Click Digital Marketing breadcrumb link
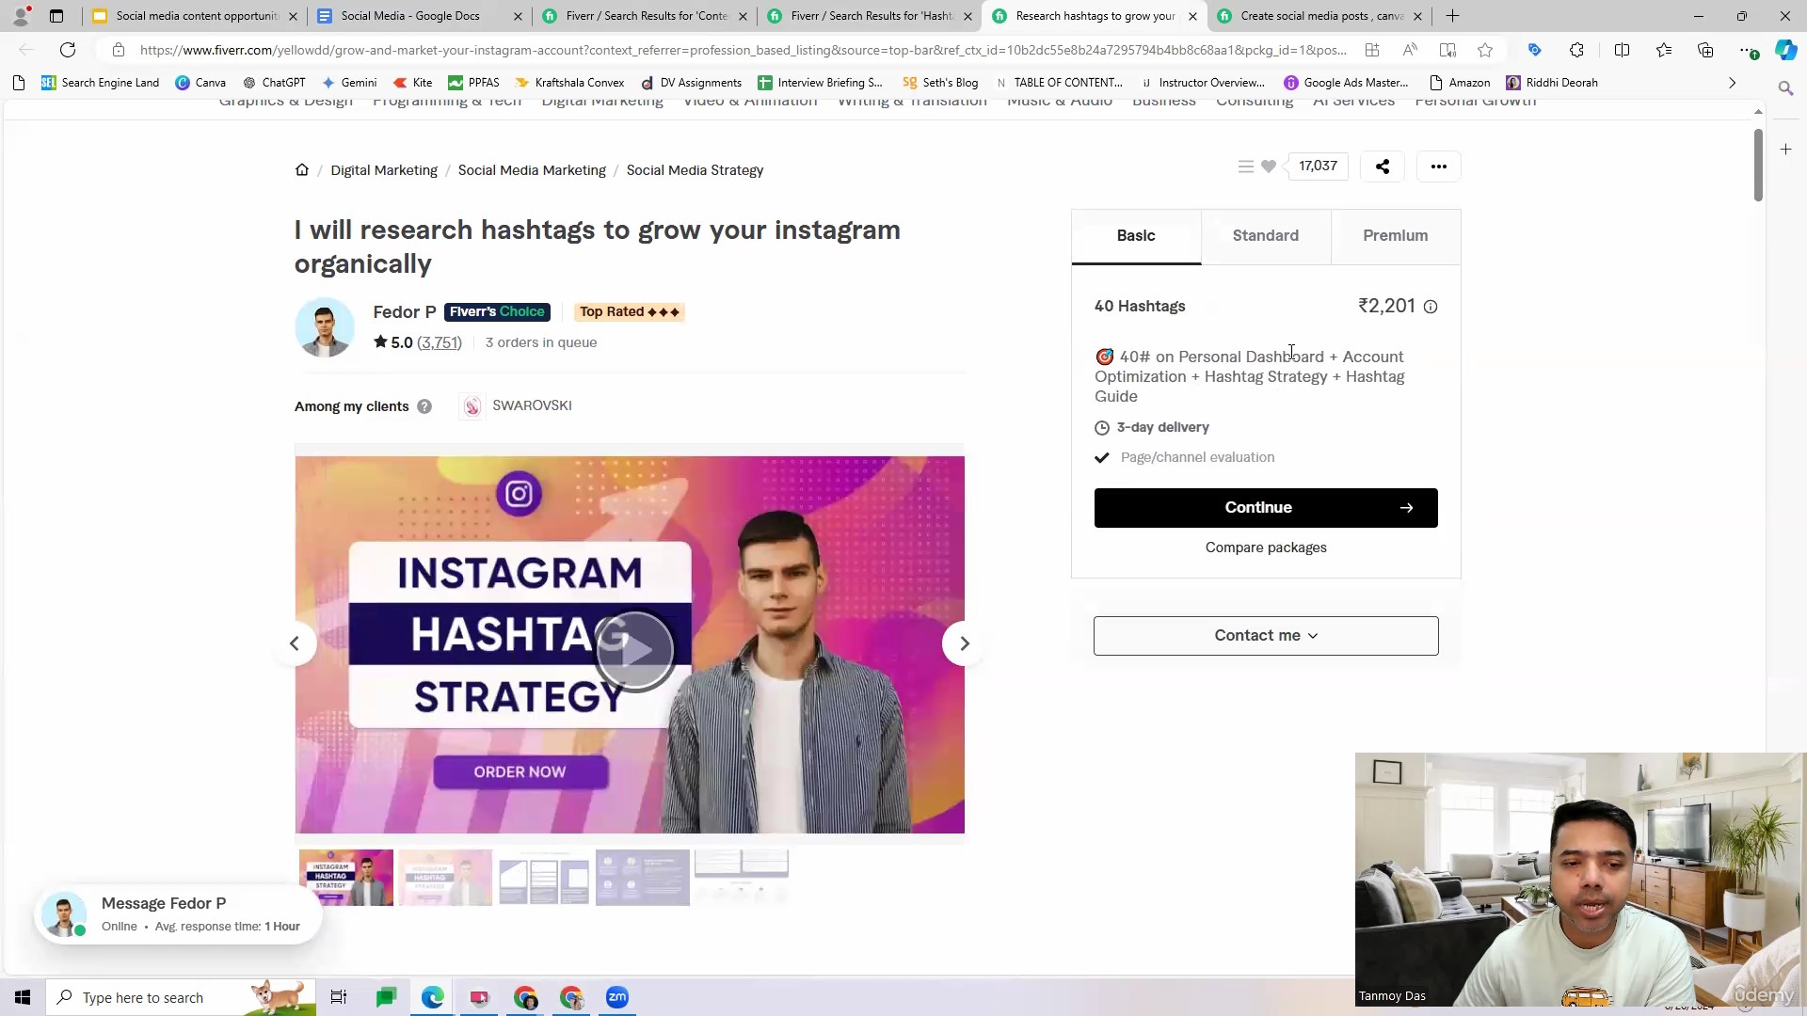The height and width of the screenshot is (1016, 1807). tap(384, 170)
